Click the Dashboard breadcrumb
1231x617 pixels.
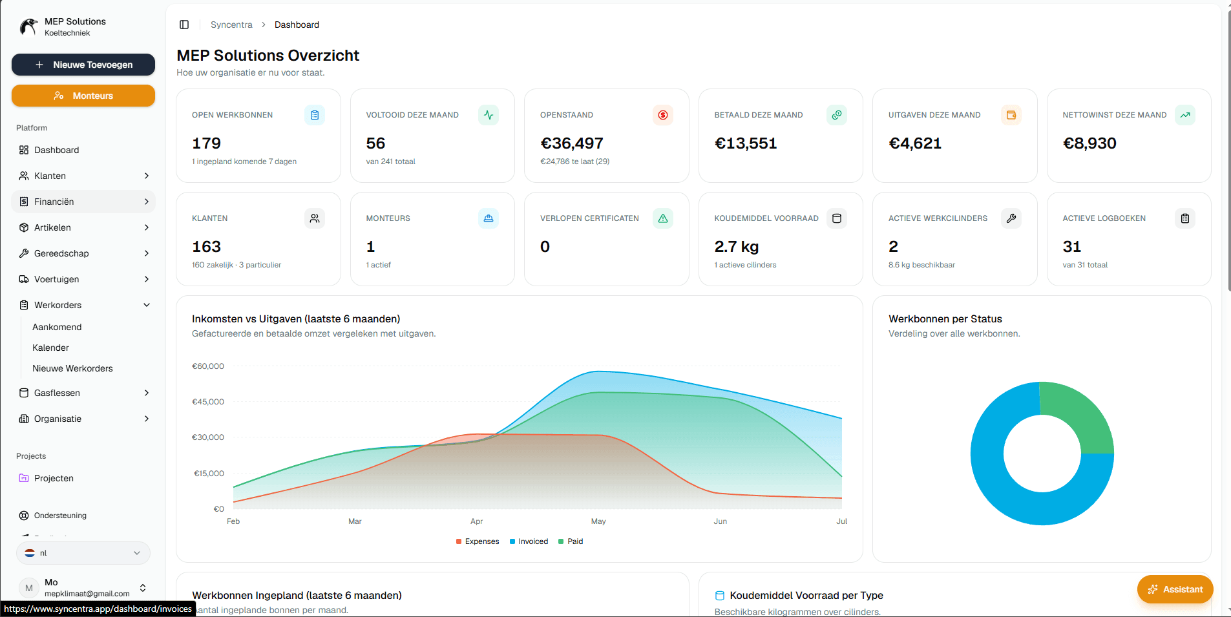click(297, 25)
